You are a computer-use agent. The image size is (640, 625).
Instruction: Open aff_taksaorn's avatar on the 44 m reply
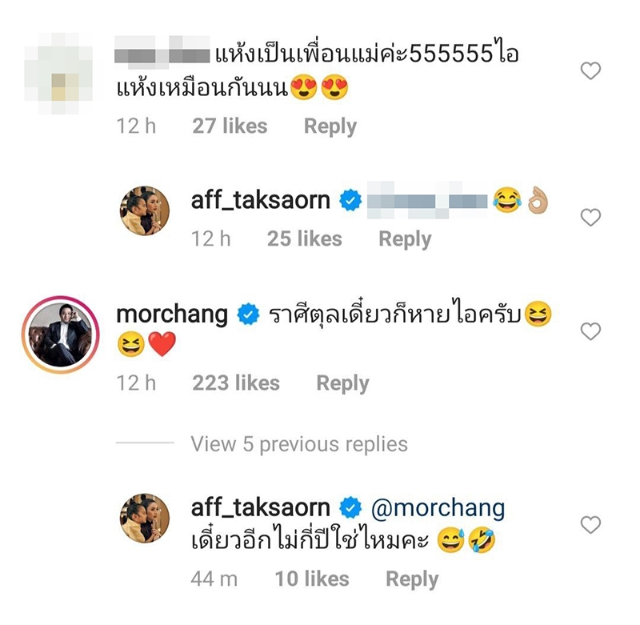coord(145,518)
